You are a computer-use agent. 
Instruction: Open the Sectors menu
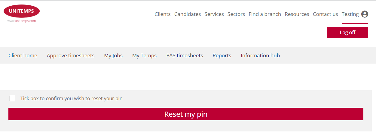(x=236, y=14)
